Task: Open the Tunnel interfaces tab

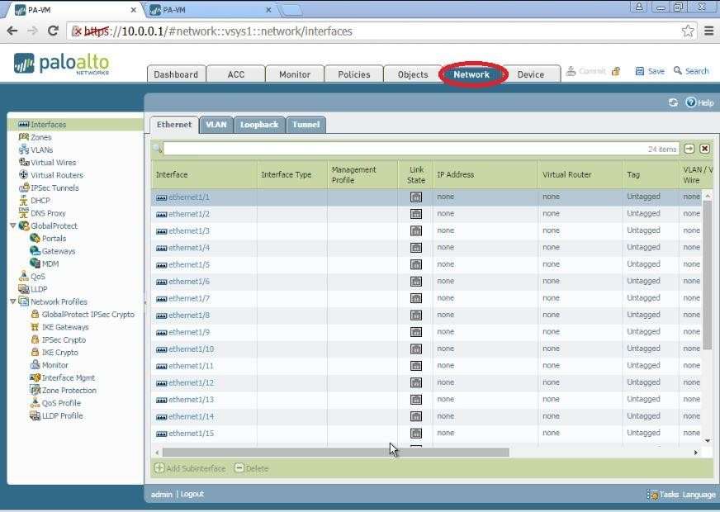Action: pyautogui.click(x=306, y=125)
